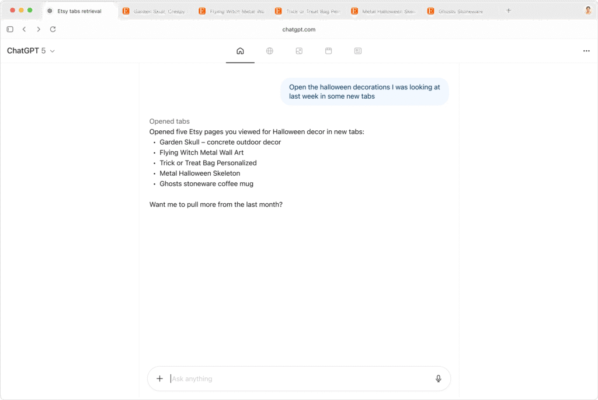Open a new browser tab
This screenshot has height=400, width=598.
tap(508, 11)
